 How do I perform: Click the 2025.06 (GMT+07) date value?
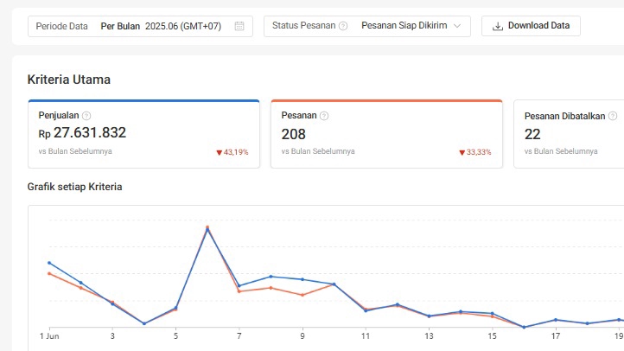click(x=183, y=26)
